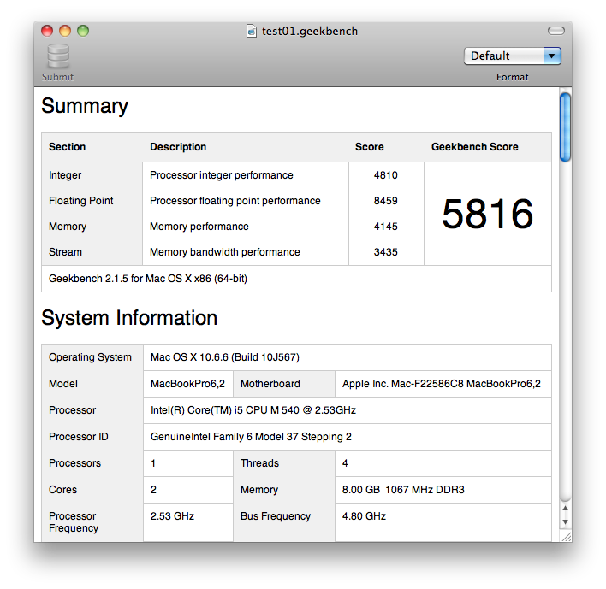Click 'Processor floating point performance' description
This screenshot has height=589, width=606.
[235, 201]
